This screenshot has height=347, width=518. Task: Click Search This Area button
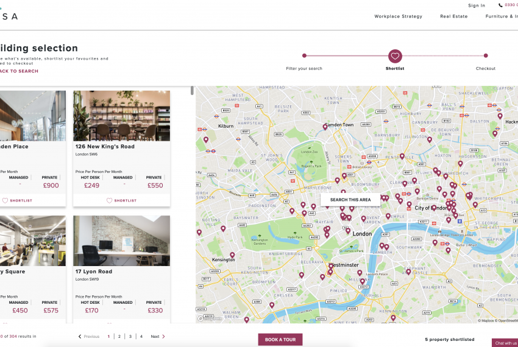350,200
